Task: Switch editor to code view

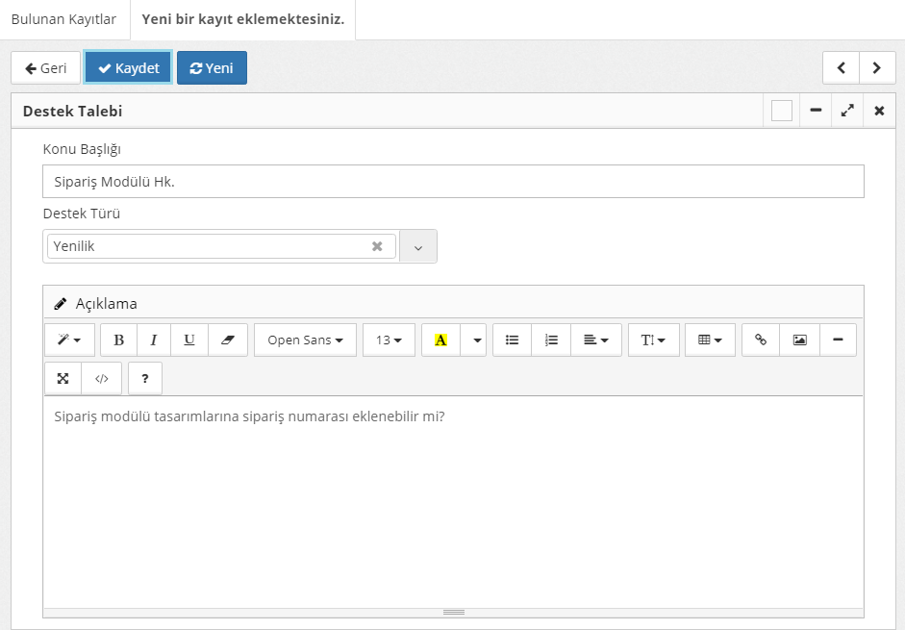Action: (x=102, y=378)
